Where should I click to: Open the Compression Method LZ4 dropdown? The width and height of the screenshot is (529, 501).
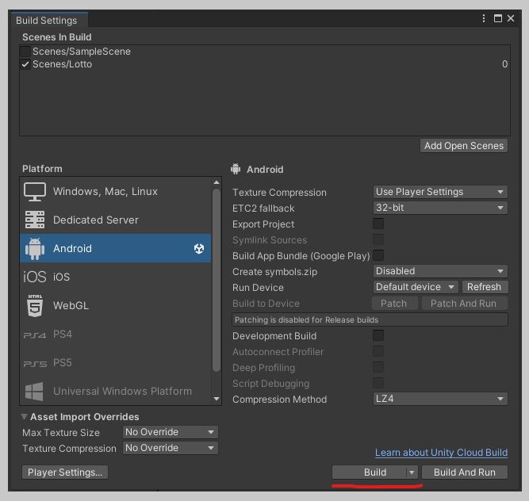pos(440,399)
